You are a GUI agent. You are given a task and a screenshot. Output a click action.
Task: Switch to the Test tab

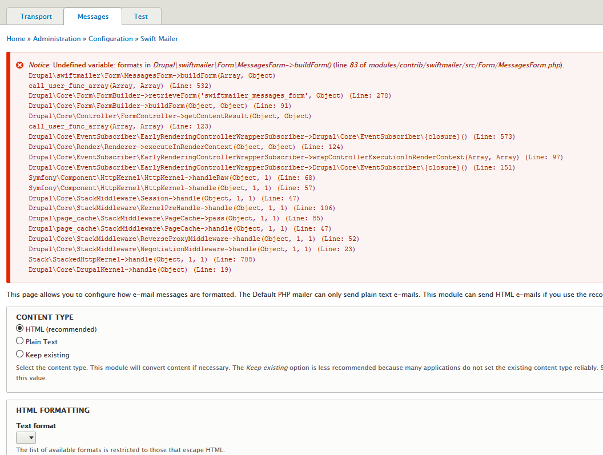pos(140,17)
